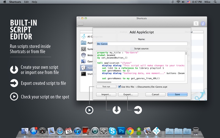Open the Mike user menu
Viewport: 220px width, 138px height.
[x=207, y=2]
